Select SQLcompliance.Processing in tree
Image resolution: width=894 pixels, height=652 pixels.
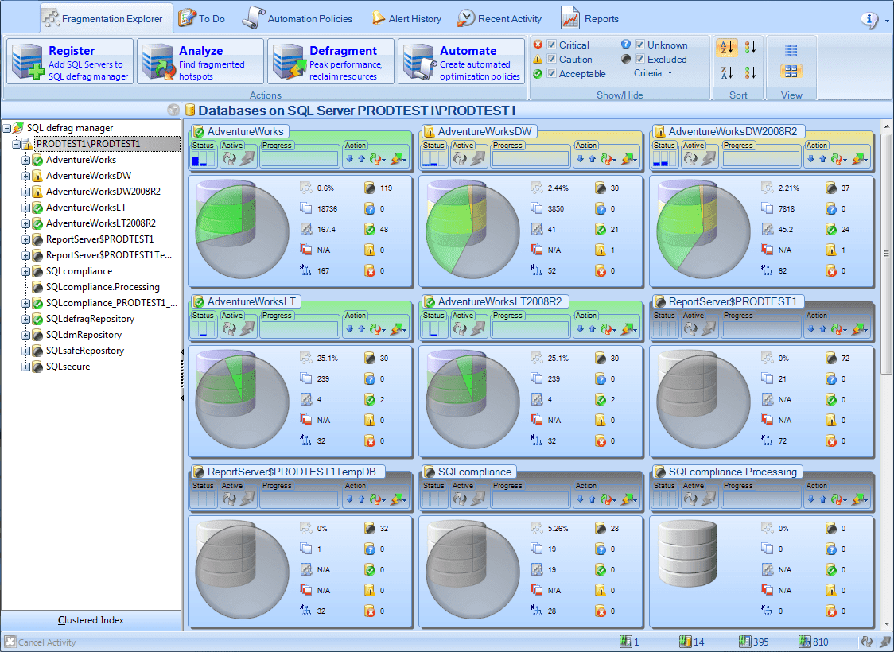point(103,287)
